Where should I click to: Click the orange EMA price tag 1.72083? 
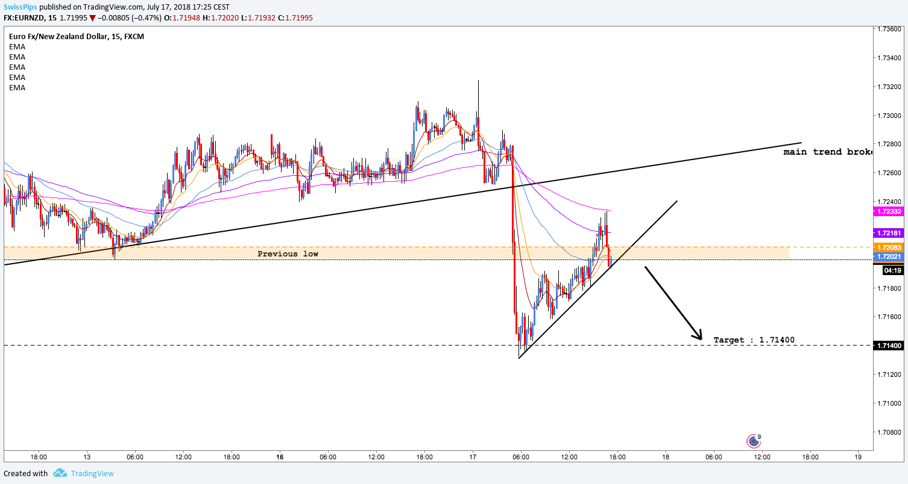click(x=888, y=247)
